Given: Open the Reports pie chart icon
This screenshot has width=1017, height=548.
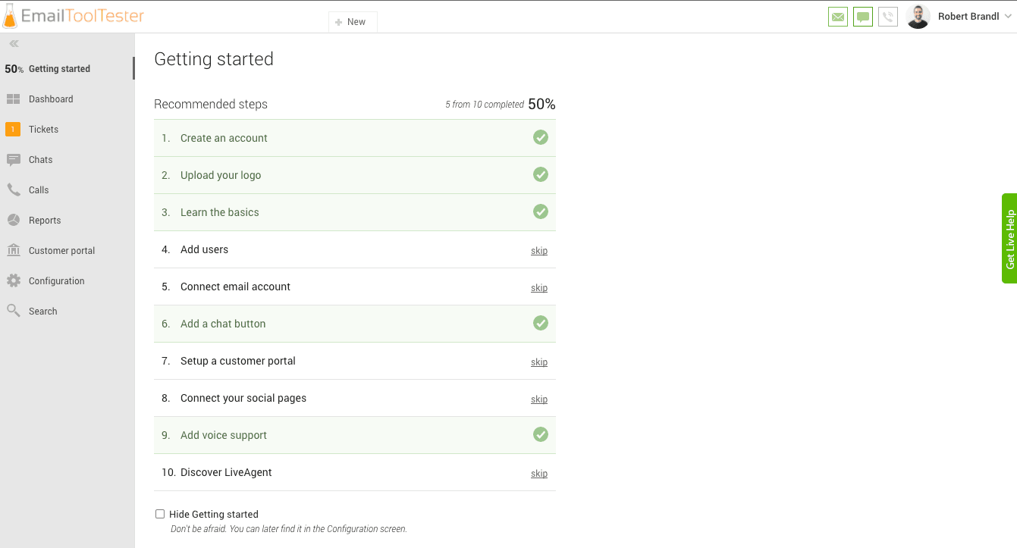Looking at the screenshot, I should click(13, 221).
